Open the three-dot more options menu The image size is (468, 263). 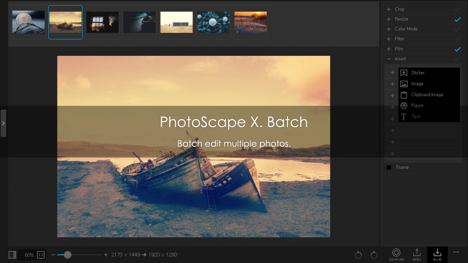point(456,252)
